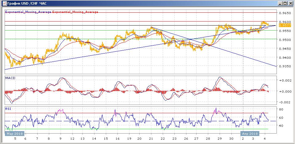Click the 0.9550 price axis label
Viewport: 295px width, 144px height.
pos(285,31)
